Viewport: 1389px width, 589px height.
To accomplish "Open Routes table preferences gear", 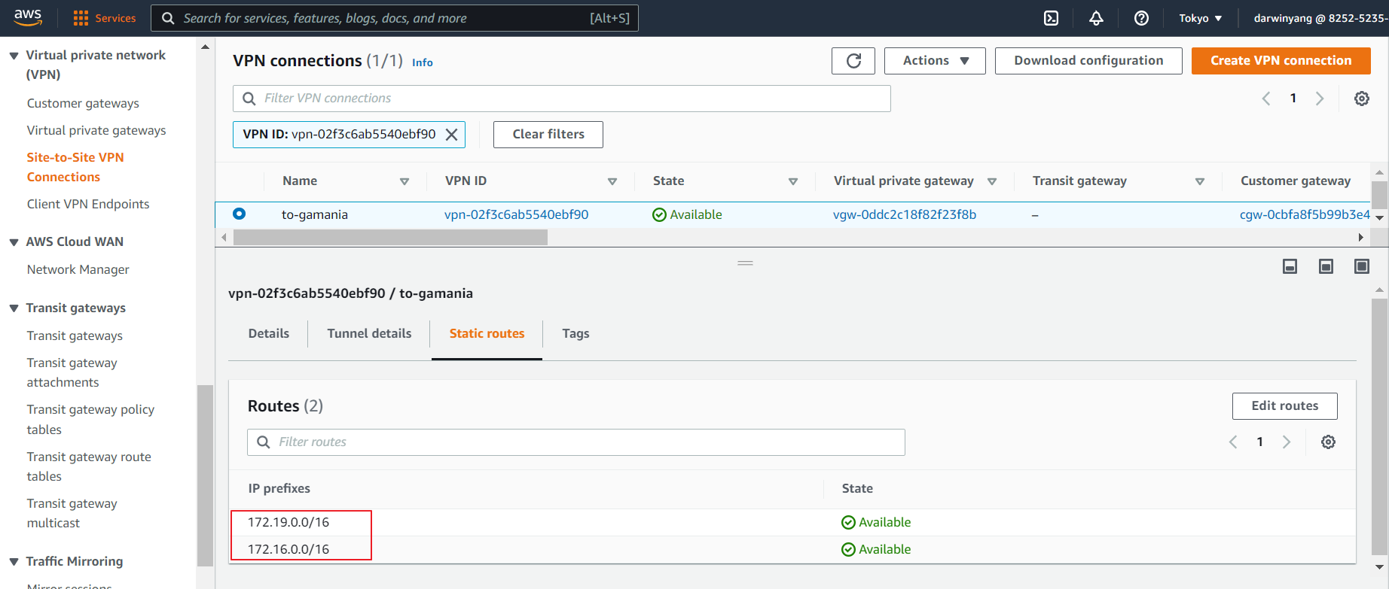I will pyautogui.click(x=1328, y=442).
